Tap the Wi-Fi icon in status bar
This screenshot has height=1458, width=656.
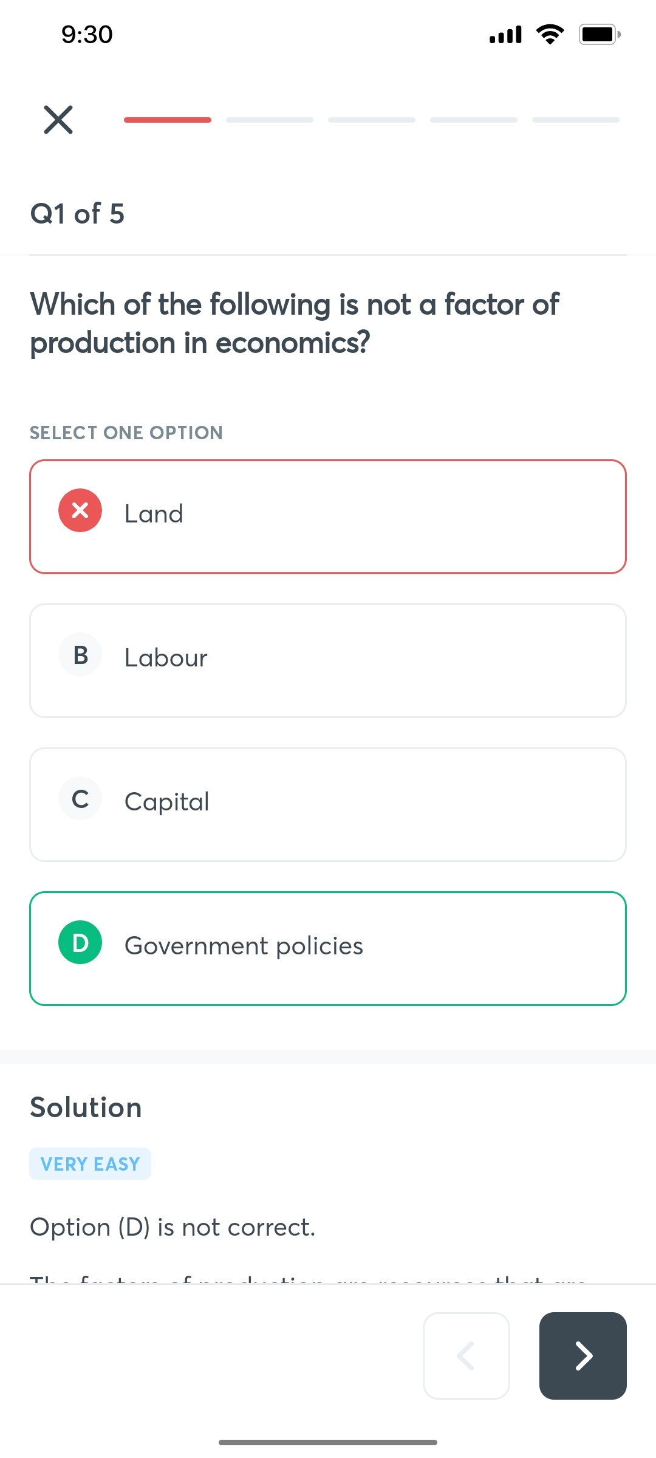[550, 33]
